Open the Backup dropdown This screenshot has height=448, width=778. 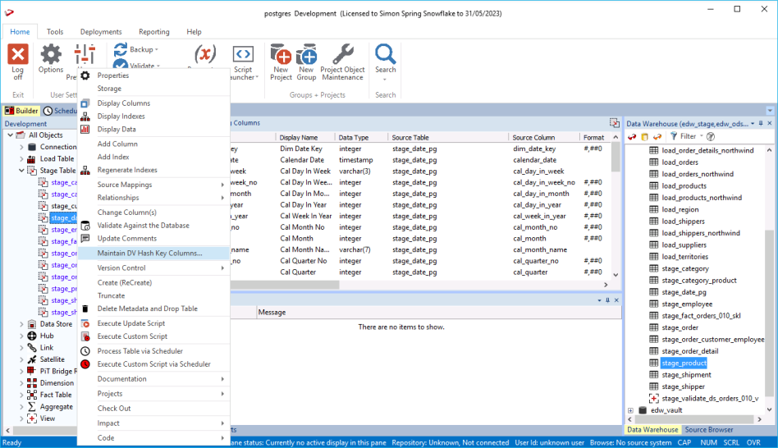click(141, 50)
